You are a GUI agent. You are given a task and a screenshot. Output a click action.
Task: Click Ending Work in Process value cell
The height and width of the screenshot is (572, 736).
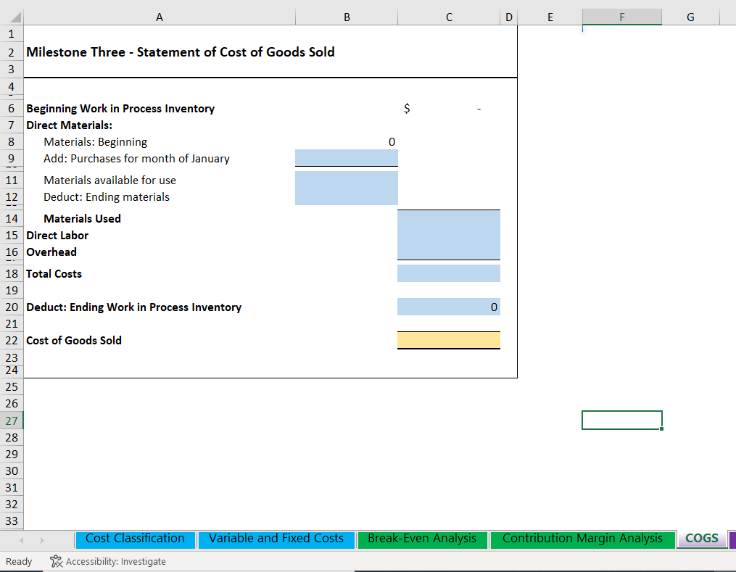(449, 307)
